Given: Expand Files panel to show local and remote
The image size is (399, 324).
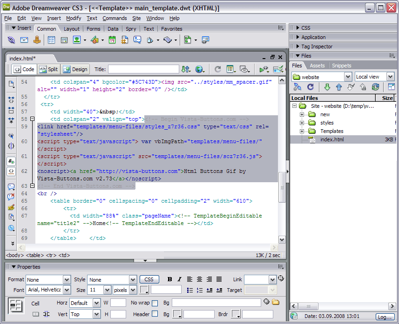Looking at the screenshot, I should [391, 87].
